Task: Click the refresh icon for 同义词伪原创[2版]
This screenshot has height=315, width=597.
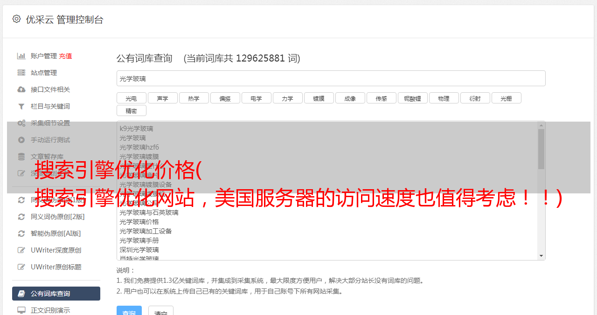Action: [21, 217]
